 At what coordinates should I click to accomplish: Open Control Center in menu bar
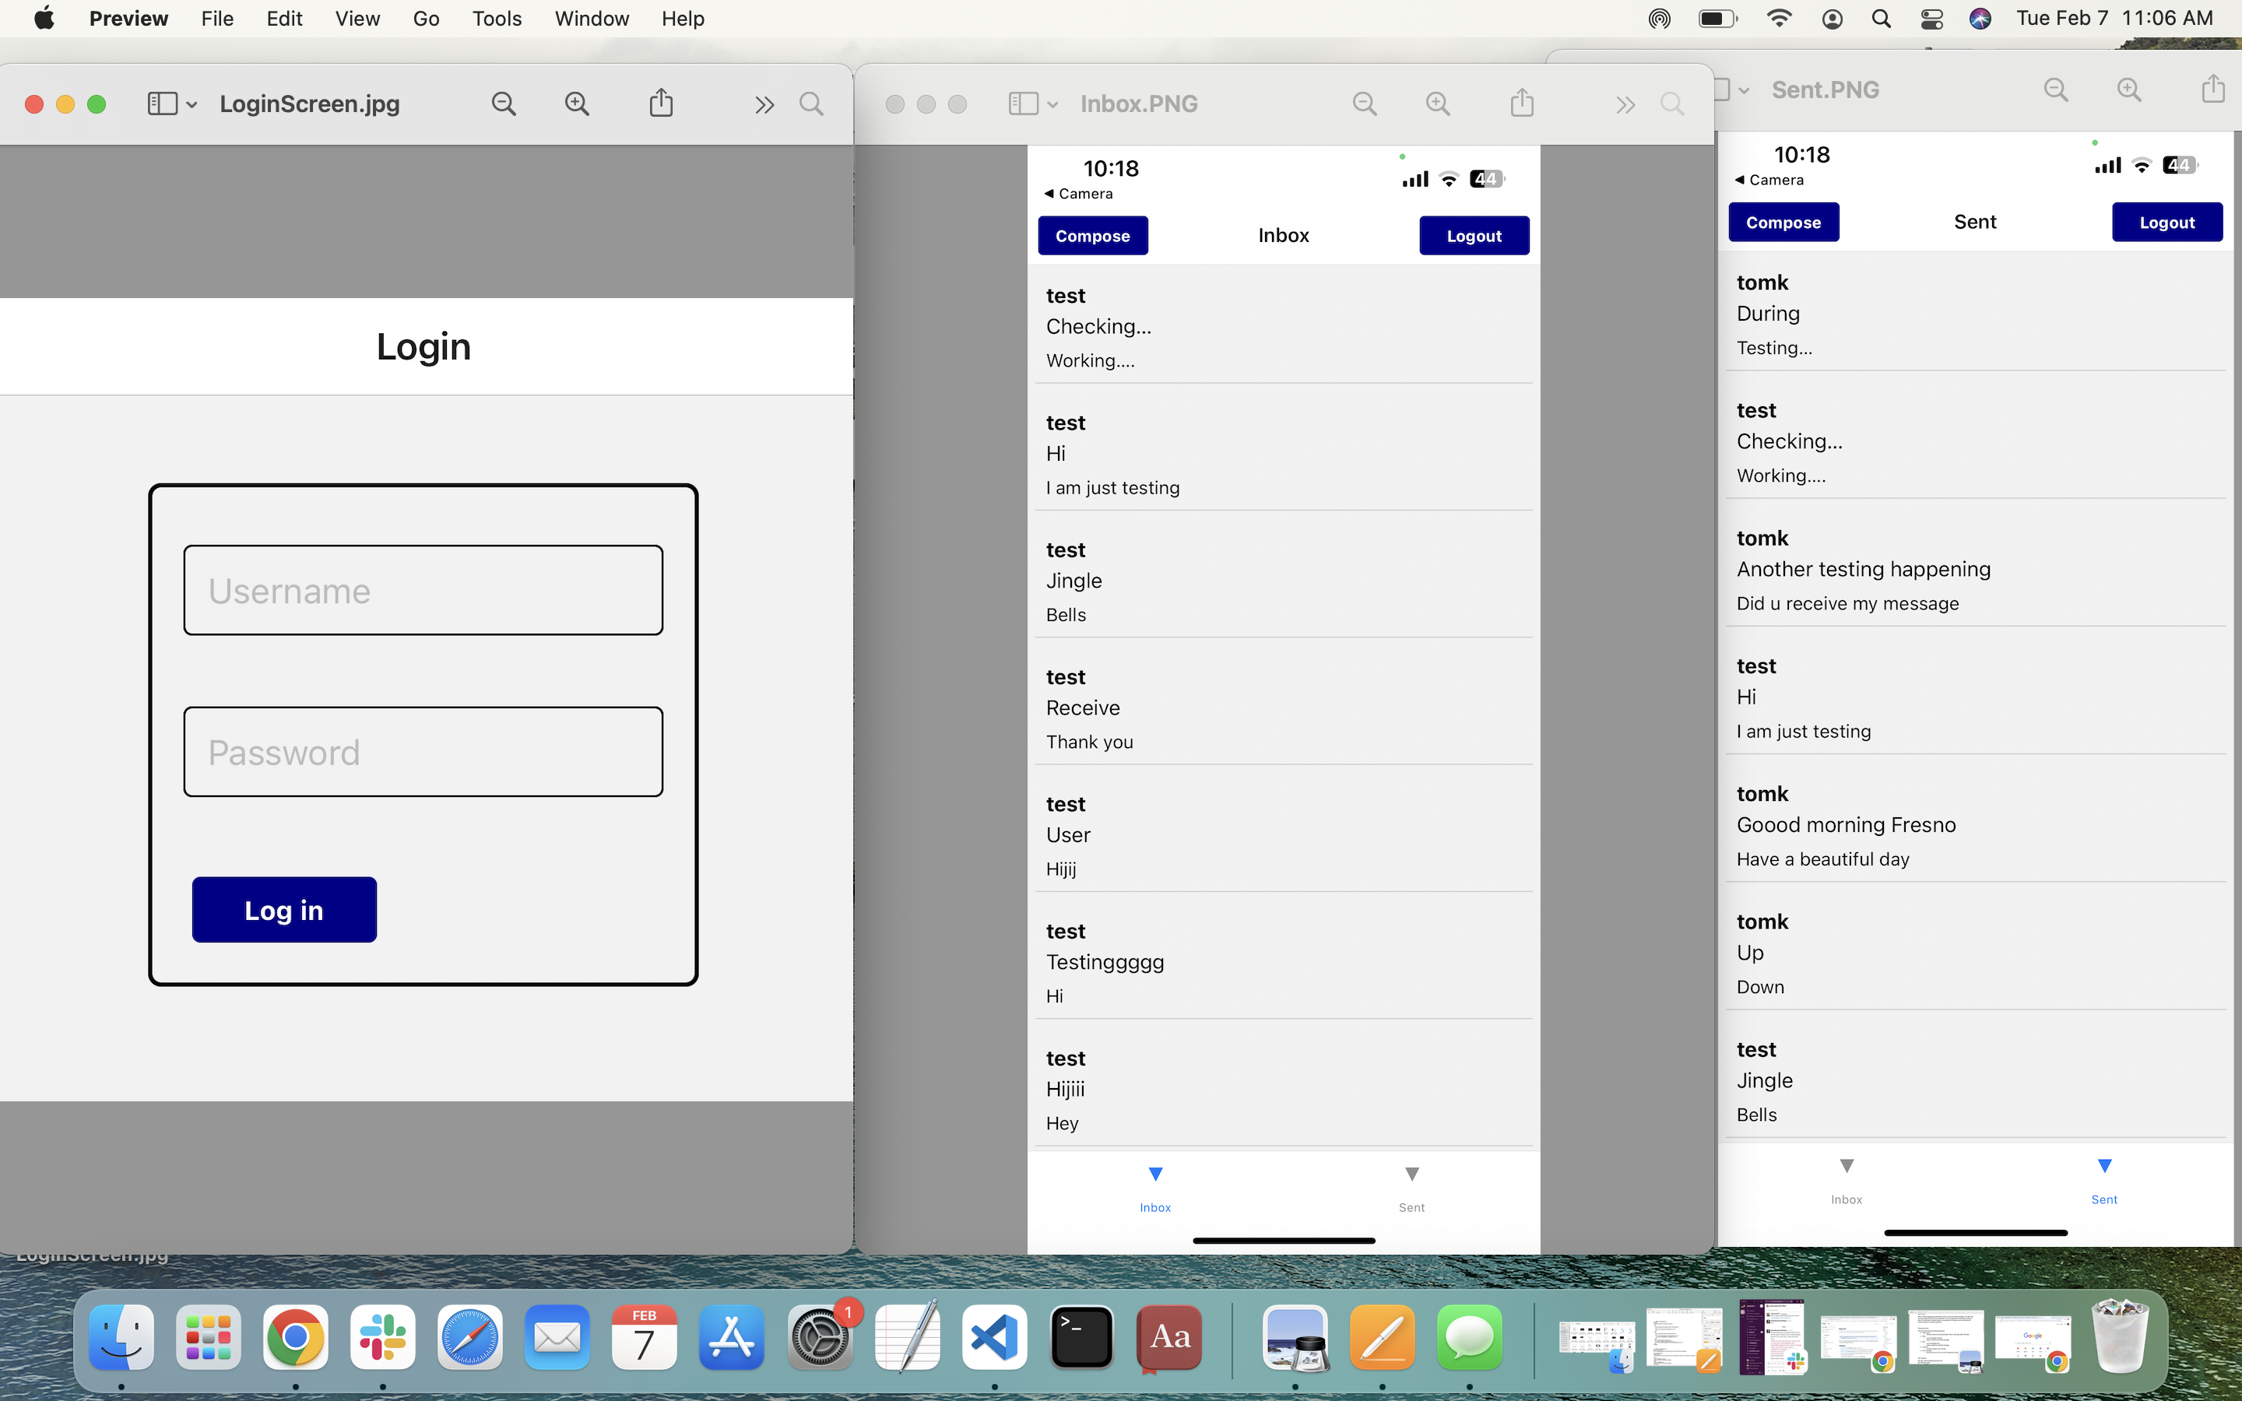1931,19
